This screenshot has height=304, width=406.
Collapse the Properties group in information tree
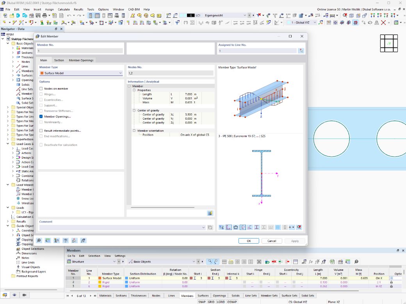[134, 90]
